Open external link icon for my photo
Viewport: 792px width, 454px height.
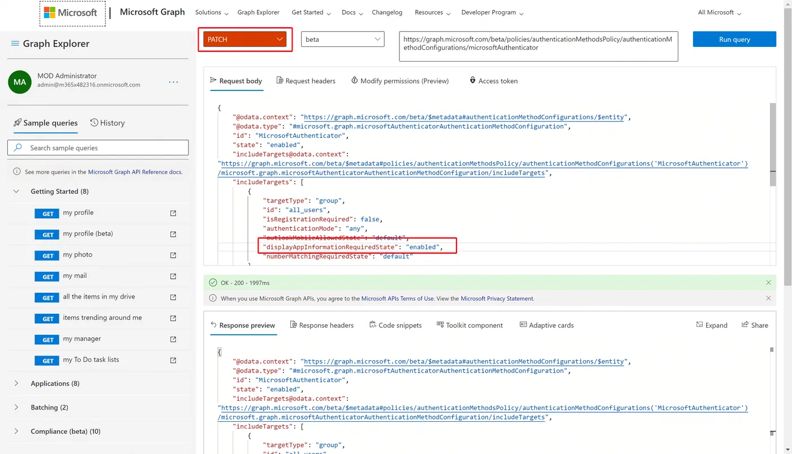(x=173, y=255)
